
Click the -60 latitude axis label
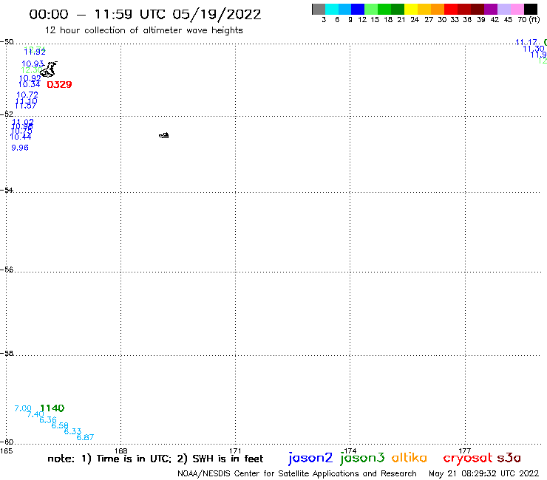[7, 442]
